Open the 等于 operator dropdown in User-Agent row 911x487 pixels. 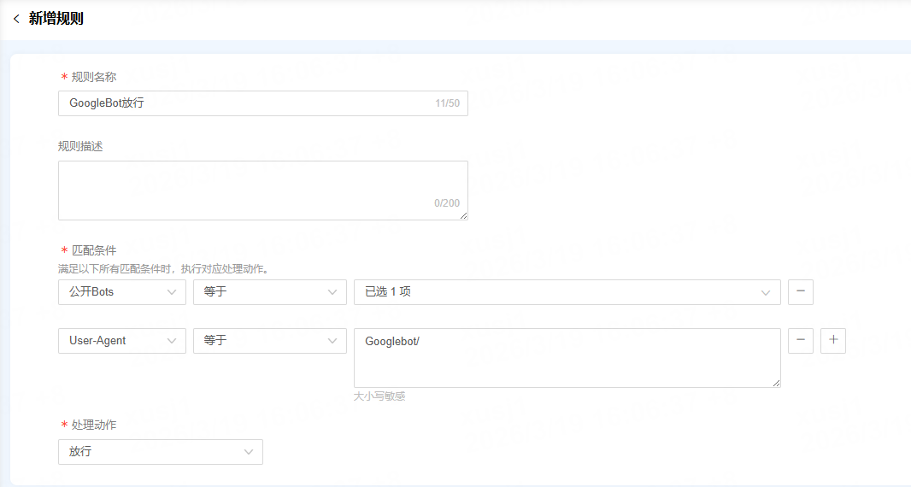[269, 340]
